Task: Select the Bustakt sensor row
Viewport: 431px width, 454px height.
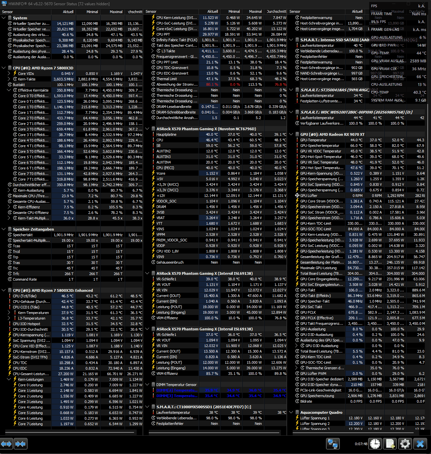Action: tap(72, 85)
